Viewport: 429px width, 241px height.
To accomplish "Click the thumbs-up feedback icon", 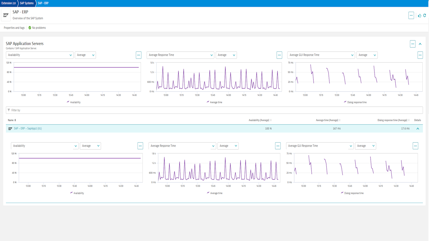I will tap(420, 16).
